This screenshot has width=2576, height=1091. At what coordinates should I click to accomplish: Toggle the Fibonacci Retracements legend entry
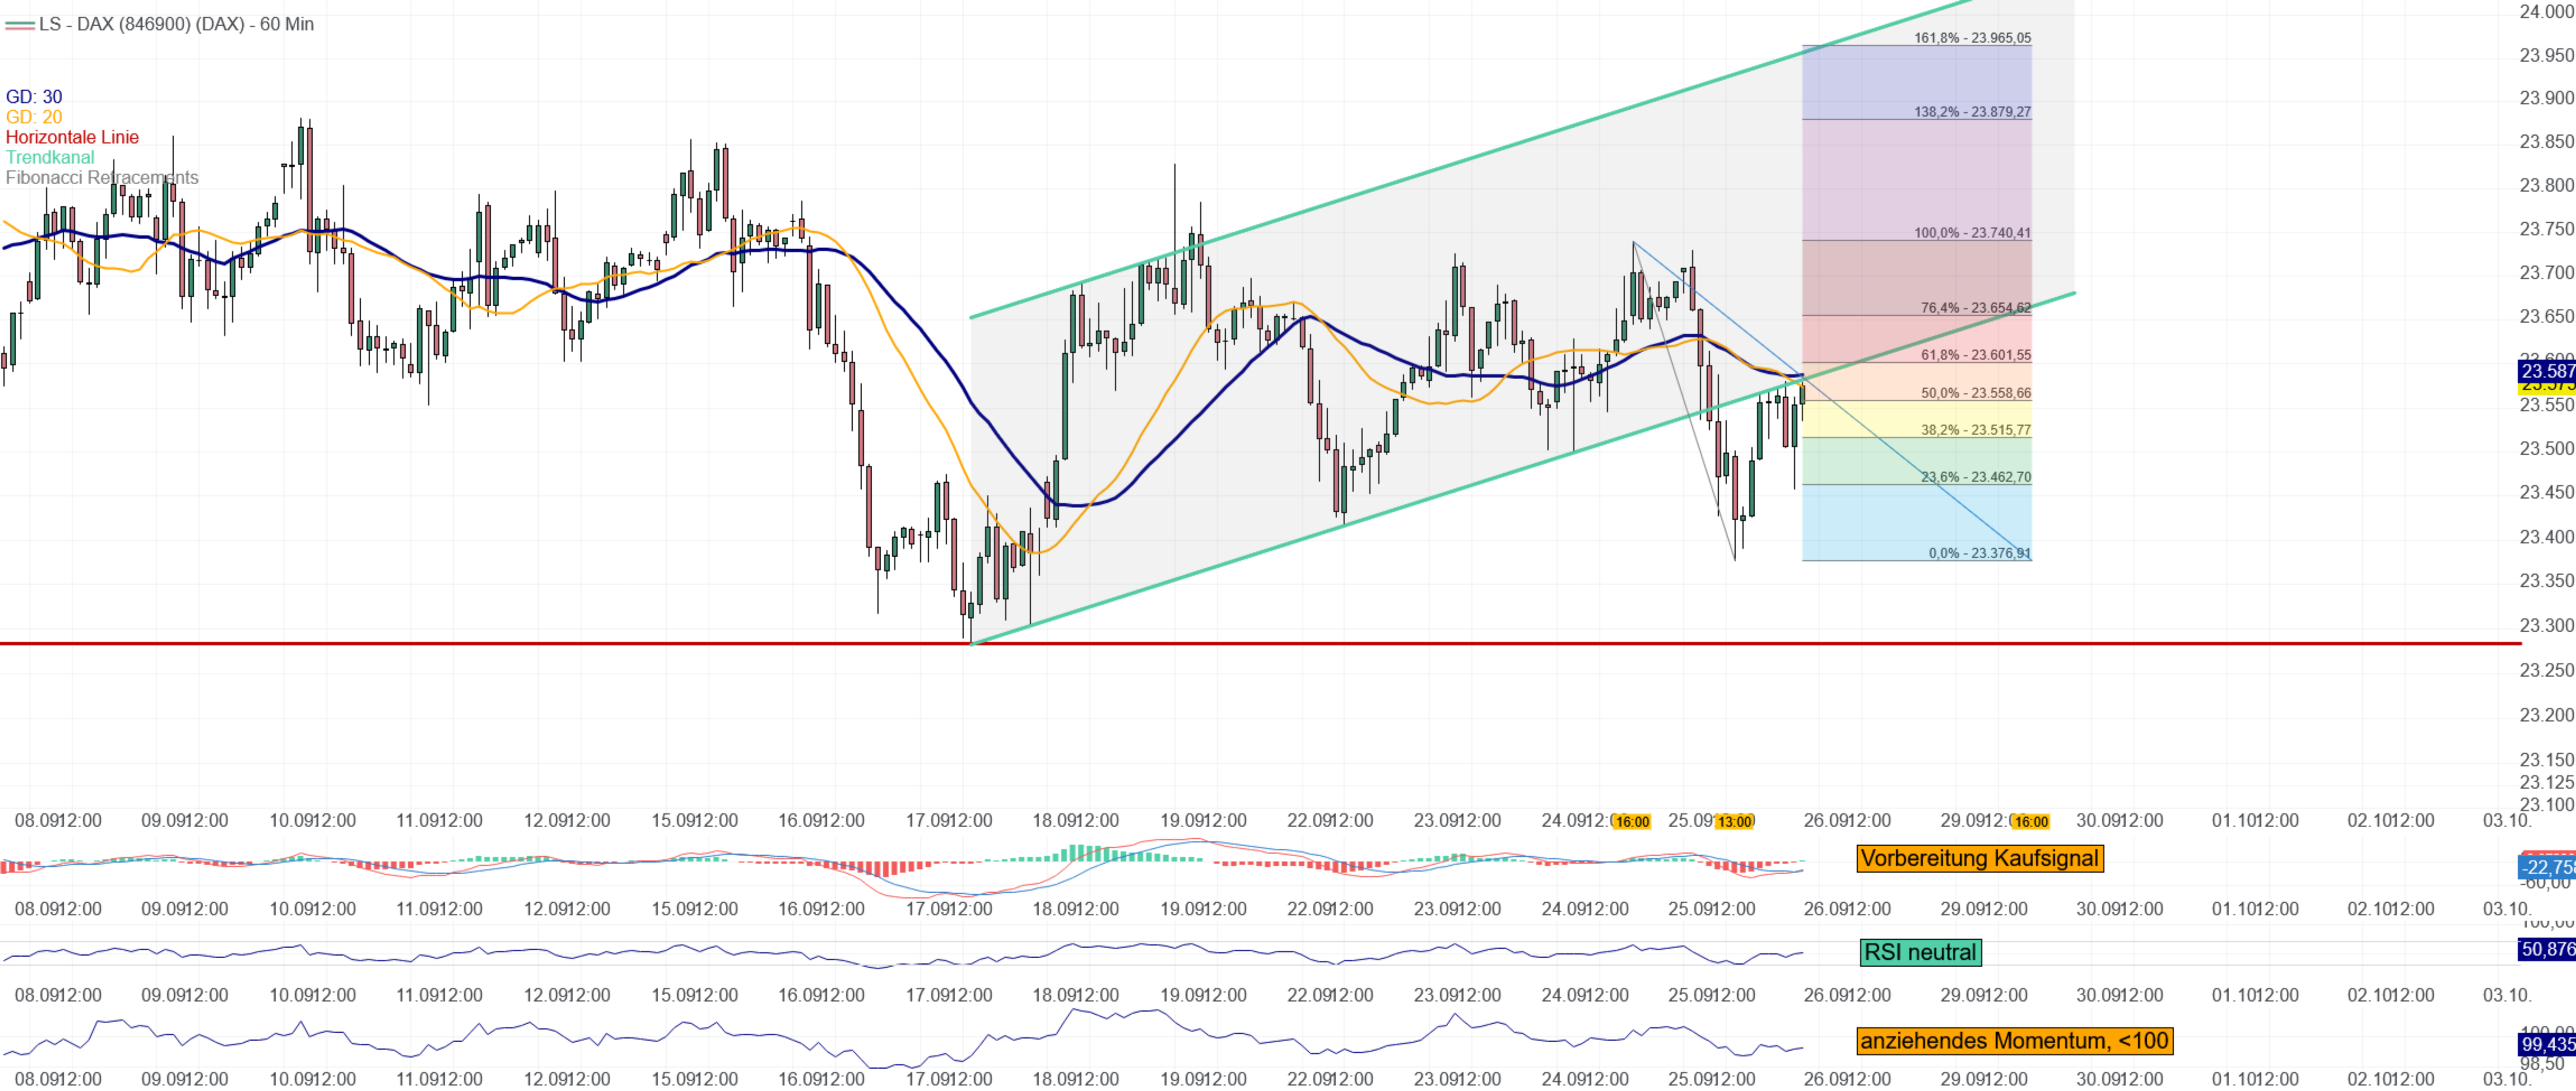pyautogui.click(x=102, y=178)
